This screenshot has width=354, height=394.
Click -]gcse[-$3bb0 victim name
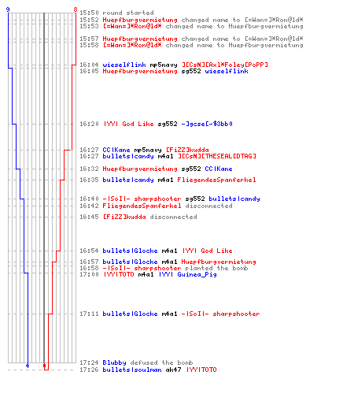(x=207, y=124)
